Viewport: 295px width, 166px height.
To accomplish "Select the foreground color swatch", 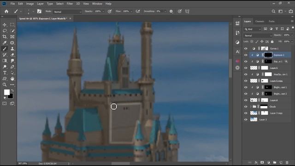I will tap(7, 92).
